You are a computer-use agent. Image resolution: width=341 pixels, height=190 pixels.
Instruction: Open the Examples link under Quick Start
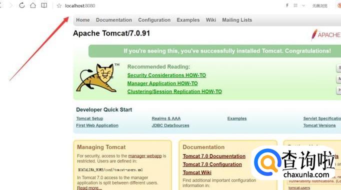point(237,118)
